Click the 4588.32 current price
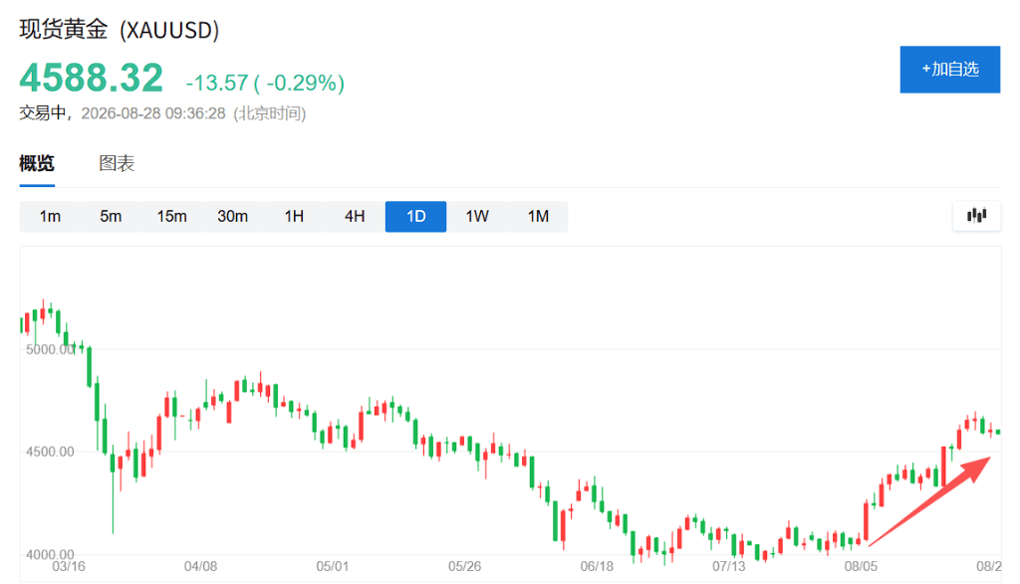The image size is (1020, 584). click(x=91, y=78)
